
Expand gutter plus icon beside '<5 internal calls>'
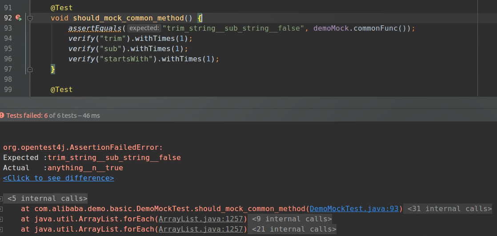(x=1, y=199)
